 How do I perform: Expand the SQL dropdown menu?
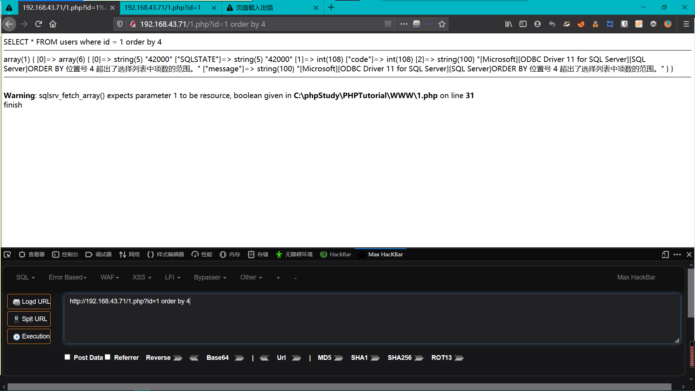pyautogui.click(x=25, y=277)
